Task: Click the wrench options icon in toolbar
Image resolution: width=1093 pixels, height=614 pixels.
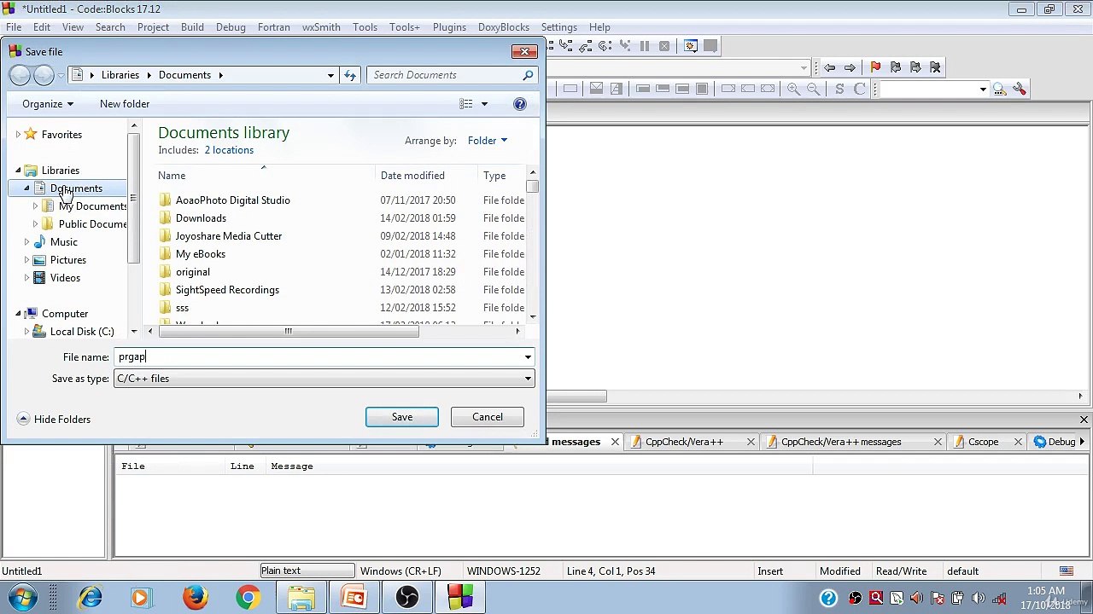Action: 1020,89
